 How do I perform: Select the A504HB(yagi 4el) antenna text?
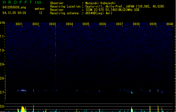coord(99,13)
